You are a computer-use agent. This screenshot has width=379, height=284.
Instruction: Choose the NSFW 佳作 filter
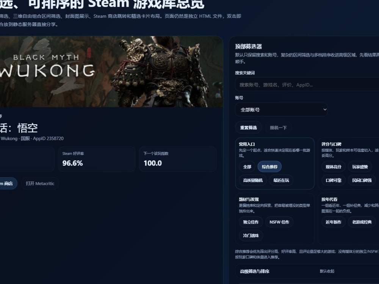pyautogui.click(x=279, y=222)
